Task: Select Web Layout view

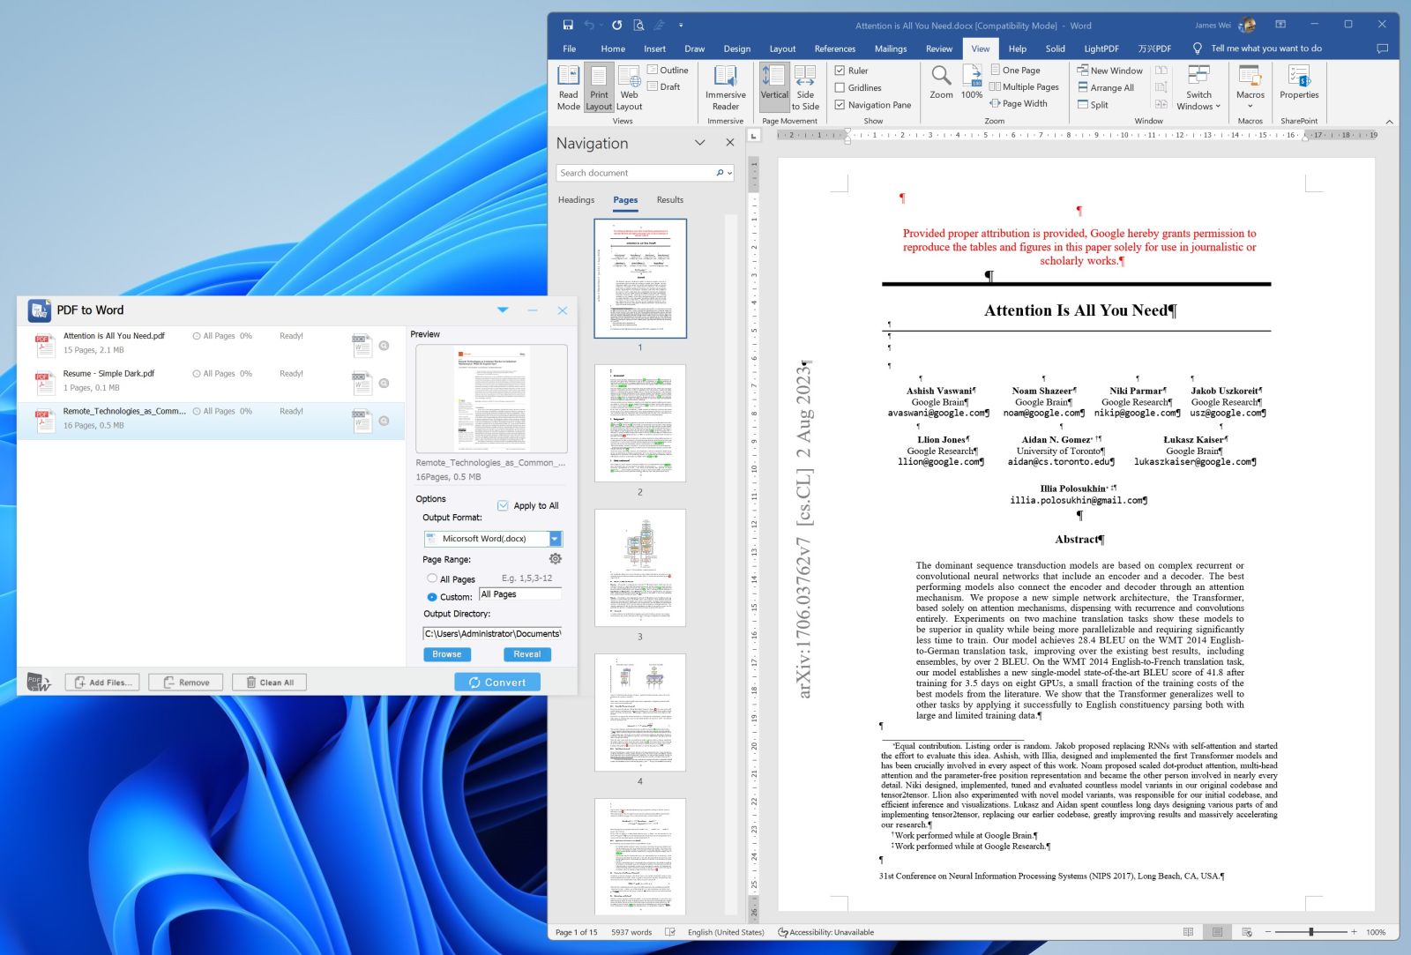Action: click(629, 88)
